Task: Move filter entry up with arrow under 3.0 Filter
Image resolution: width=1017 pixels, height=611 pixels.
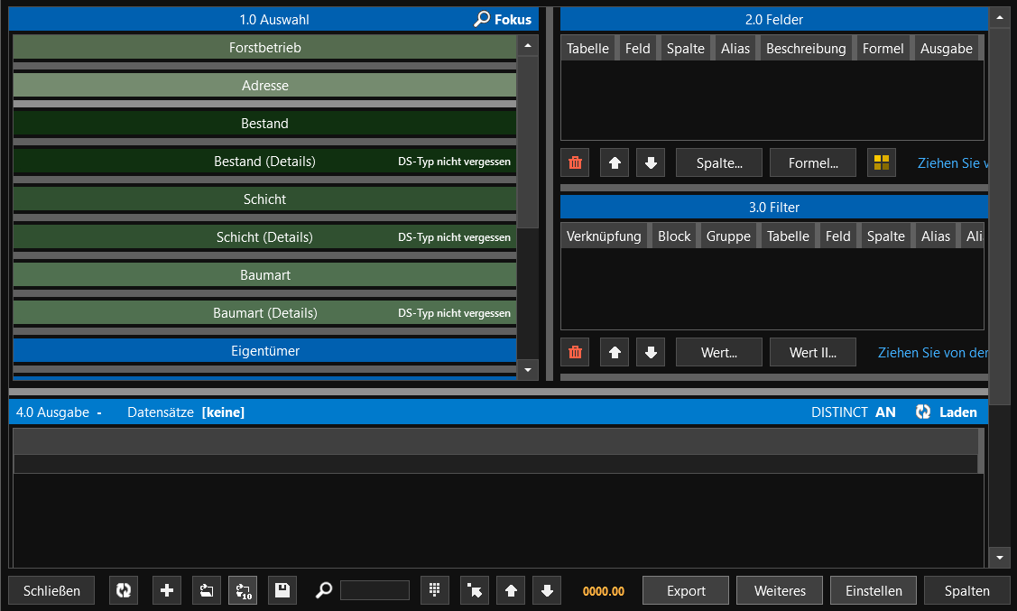Action: [x=615, y=353]
